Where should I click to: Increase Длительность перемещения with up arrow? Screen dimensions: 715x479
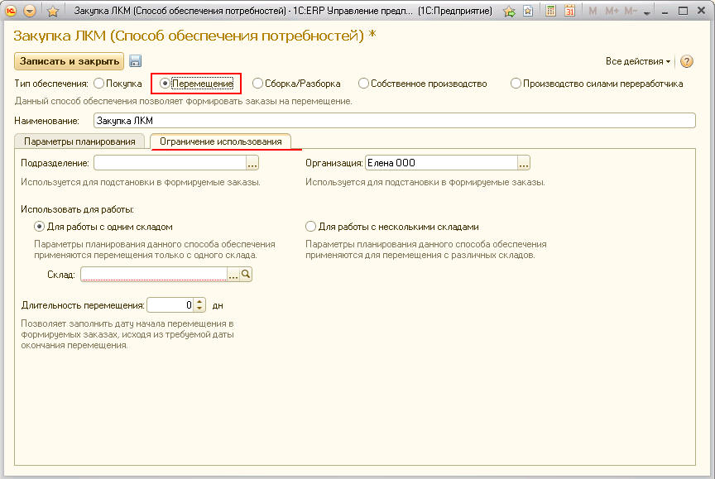tap(199, 302)
